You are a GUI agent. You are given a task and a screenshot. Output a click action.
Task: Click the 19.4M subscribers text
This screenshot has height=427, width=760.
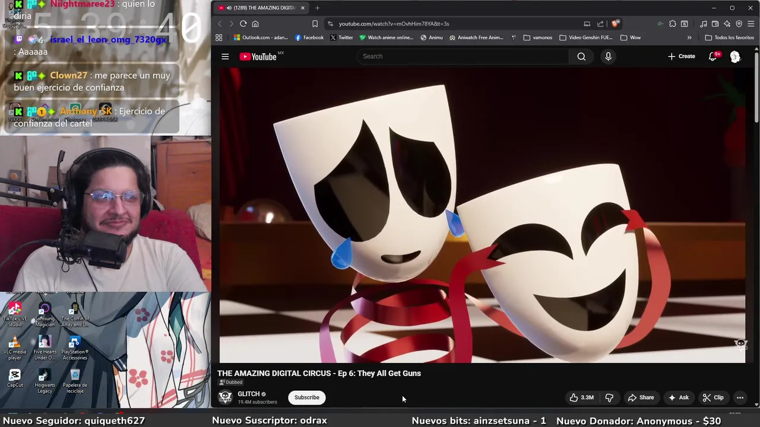[257, 402]
